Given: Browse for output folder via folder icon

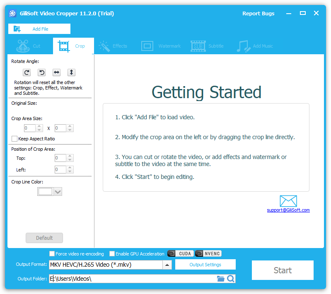Looking at the screenshot, I should tap(221, 279).
